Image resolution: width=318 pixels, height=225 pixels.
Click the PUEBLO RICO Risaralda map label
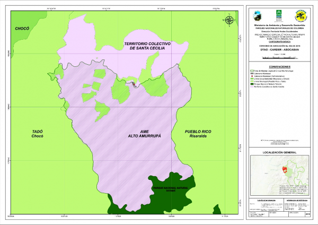click(x=198, y=134)
